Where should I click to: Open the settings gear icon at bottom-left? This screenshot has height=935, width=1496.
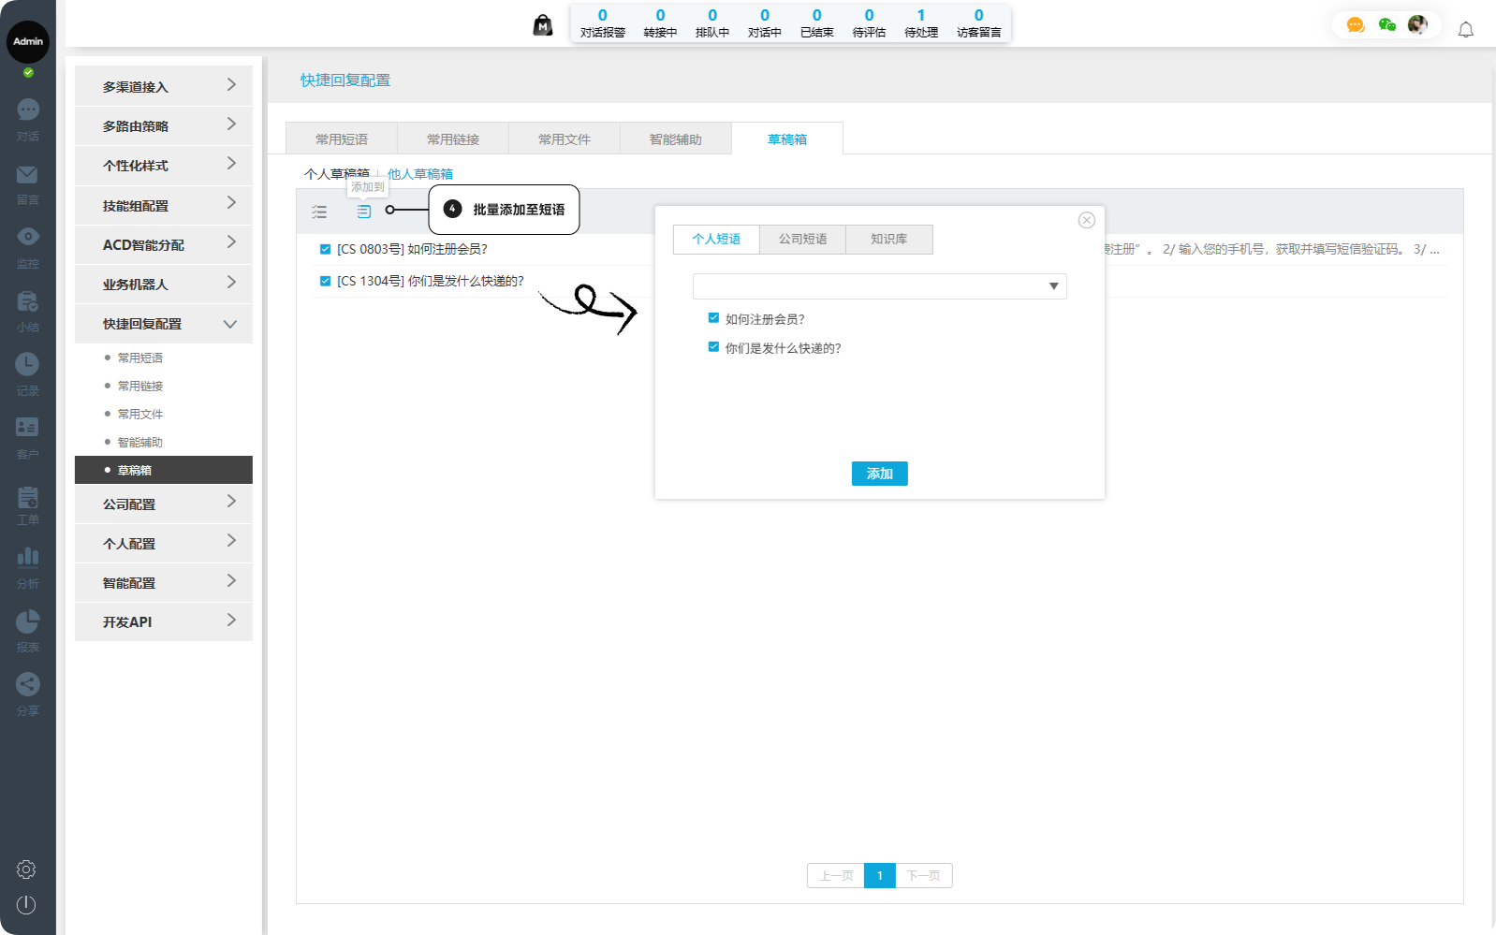(x=26, y=869)
